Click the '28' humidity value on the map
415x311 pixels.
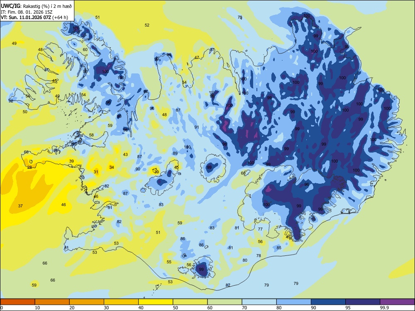point(29,168)
